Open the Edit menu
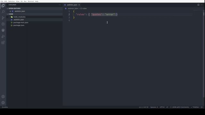This screenshot has width=205, height=115. 6,1
